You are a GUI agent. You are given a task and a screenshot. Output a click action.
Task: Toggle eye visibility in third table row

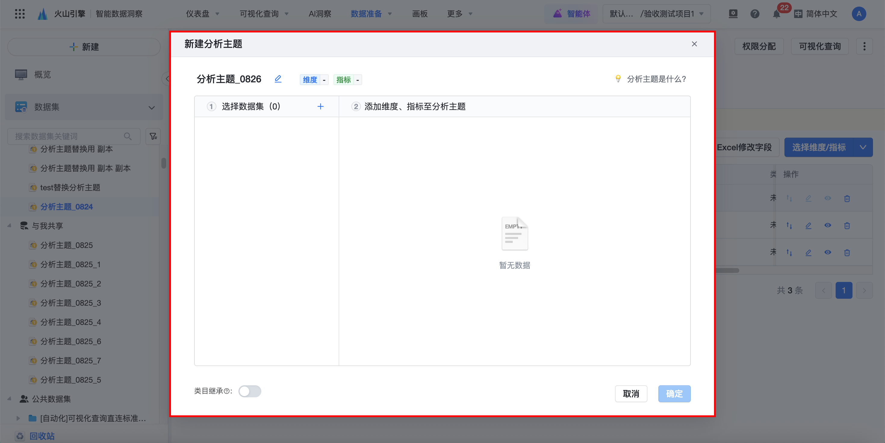(828, 252)
